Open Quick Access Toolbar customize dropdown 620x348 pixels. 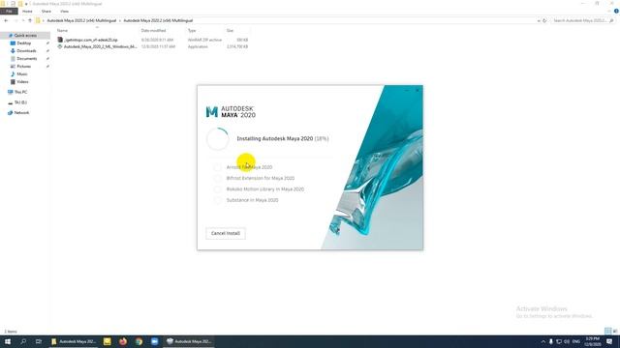point(26,4)
